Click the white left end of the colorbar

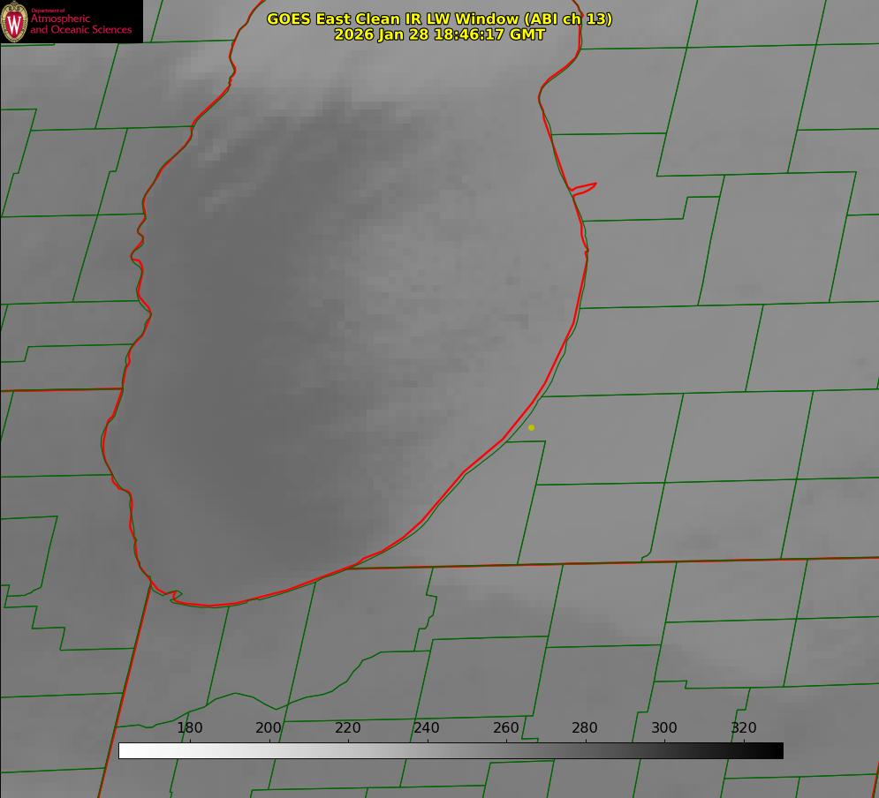point(125,750)
